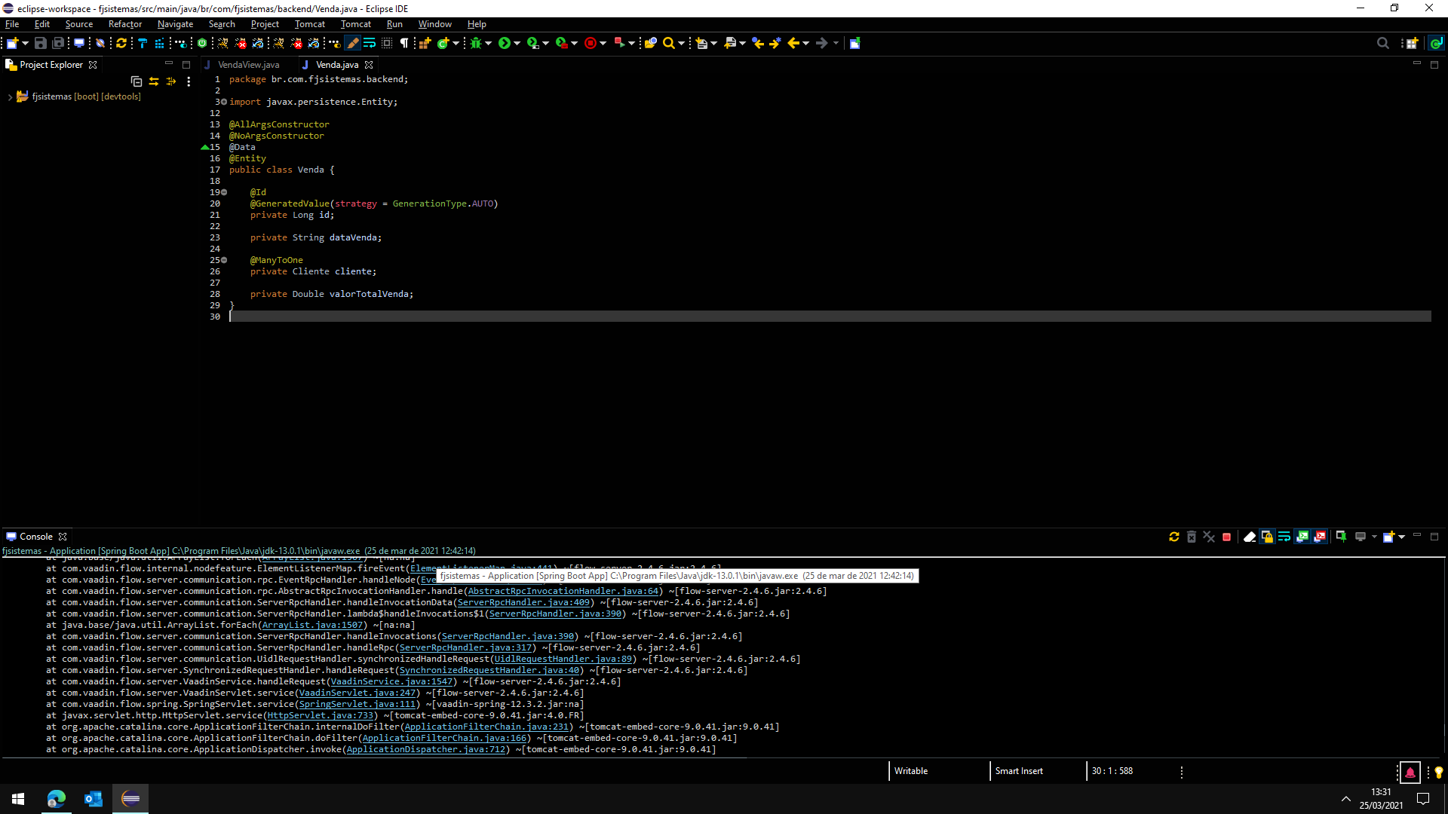
Task: Click the Back navigation yellow arrow
Action: click(x=793, y=43)
